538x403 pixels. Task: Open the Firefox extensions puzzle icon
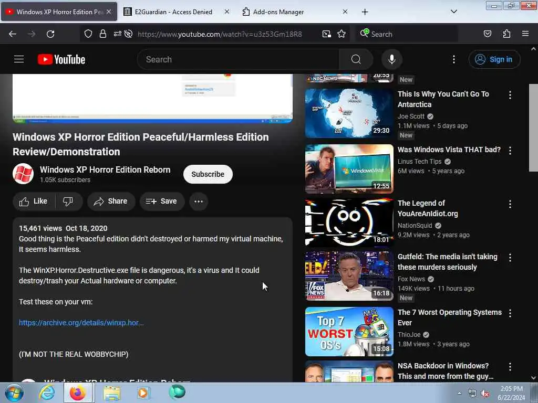pos(506,34)
